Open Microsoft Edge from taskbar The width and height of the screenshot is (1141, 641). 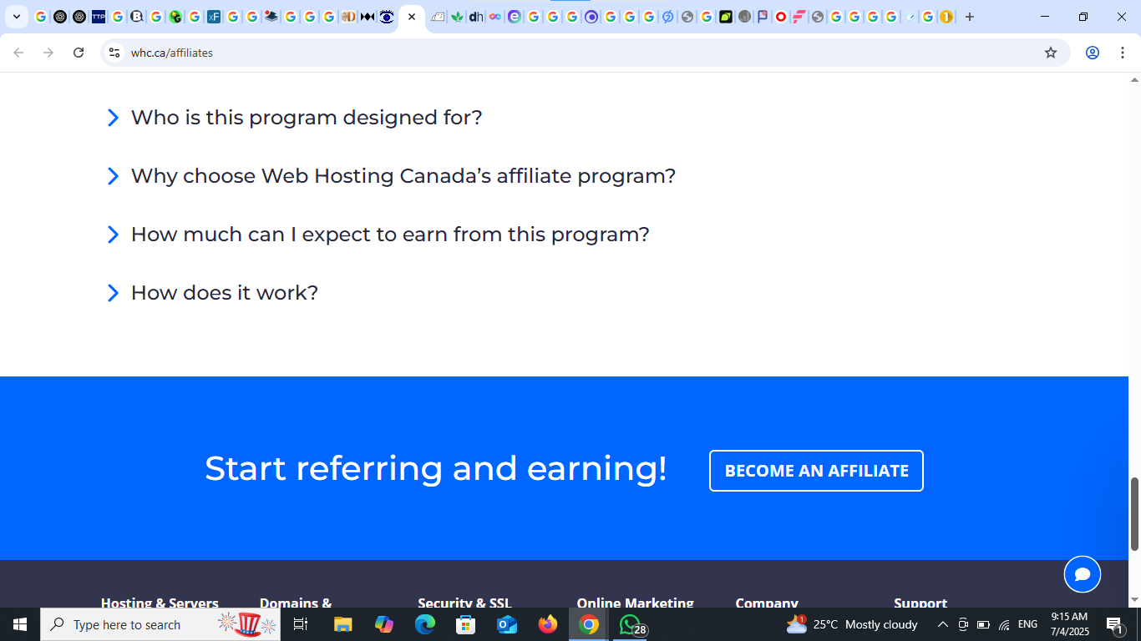tap(425, 624)
